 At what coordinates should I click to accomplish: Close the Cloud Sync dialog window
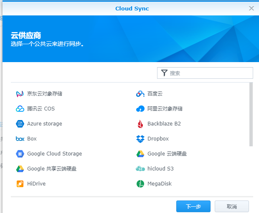point(251,8)
